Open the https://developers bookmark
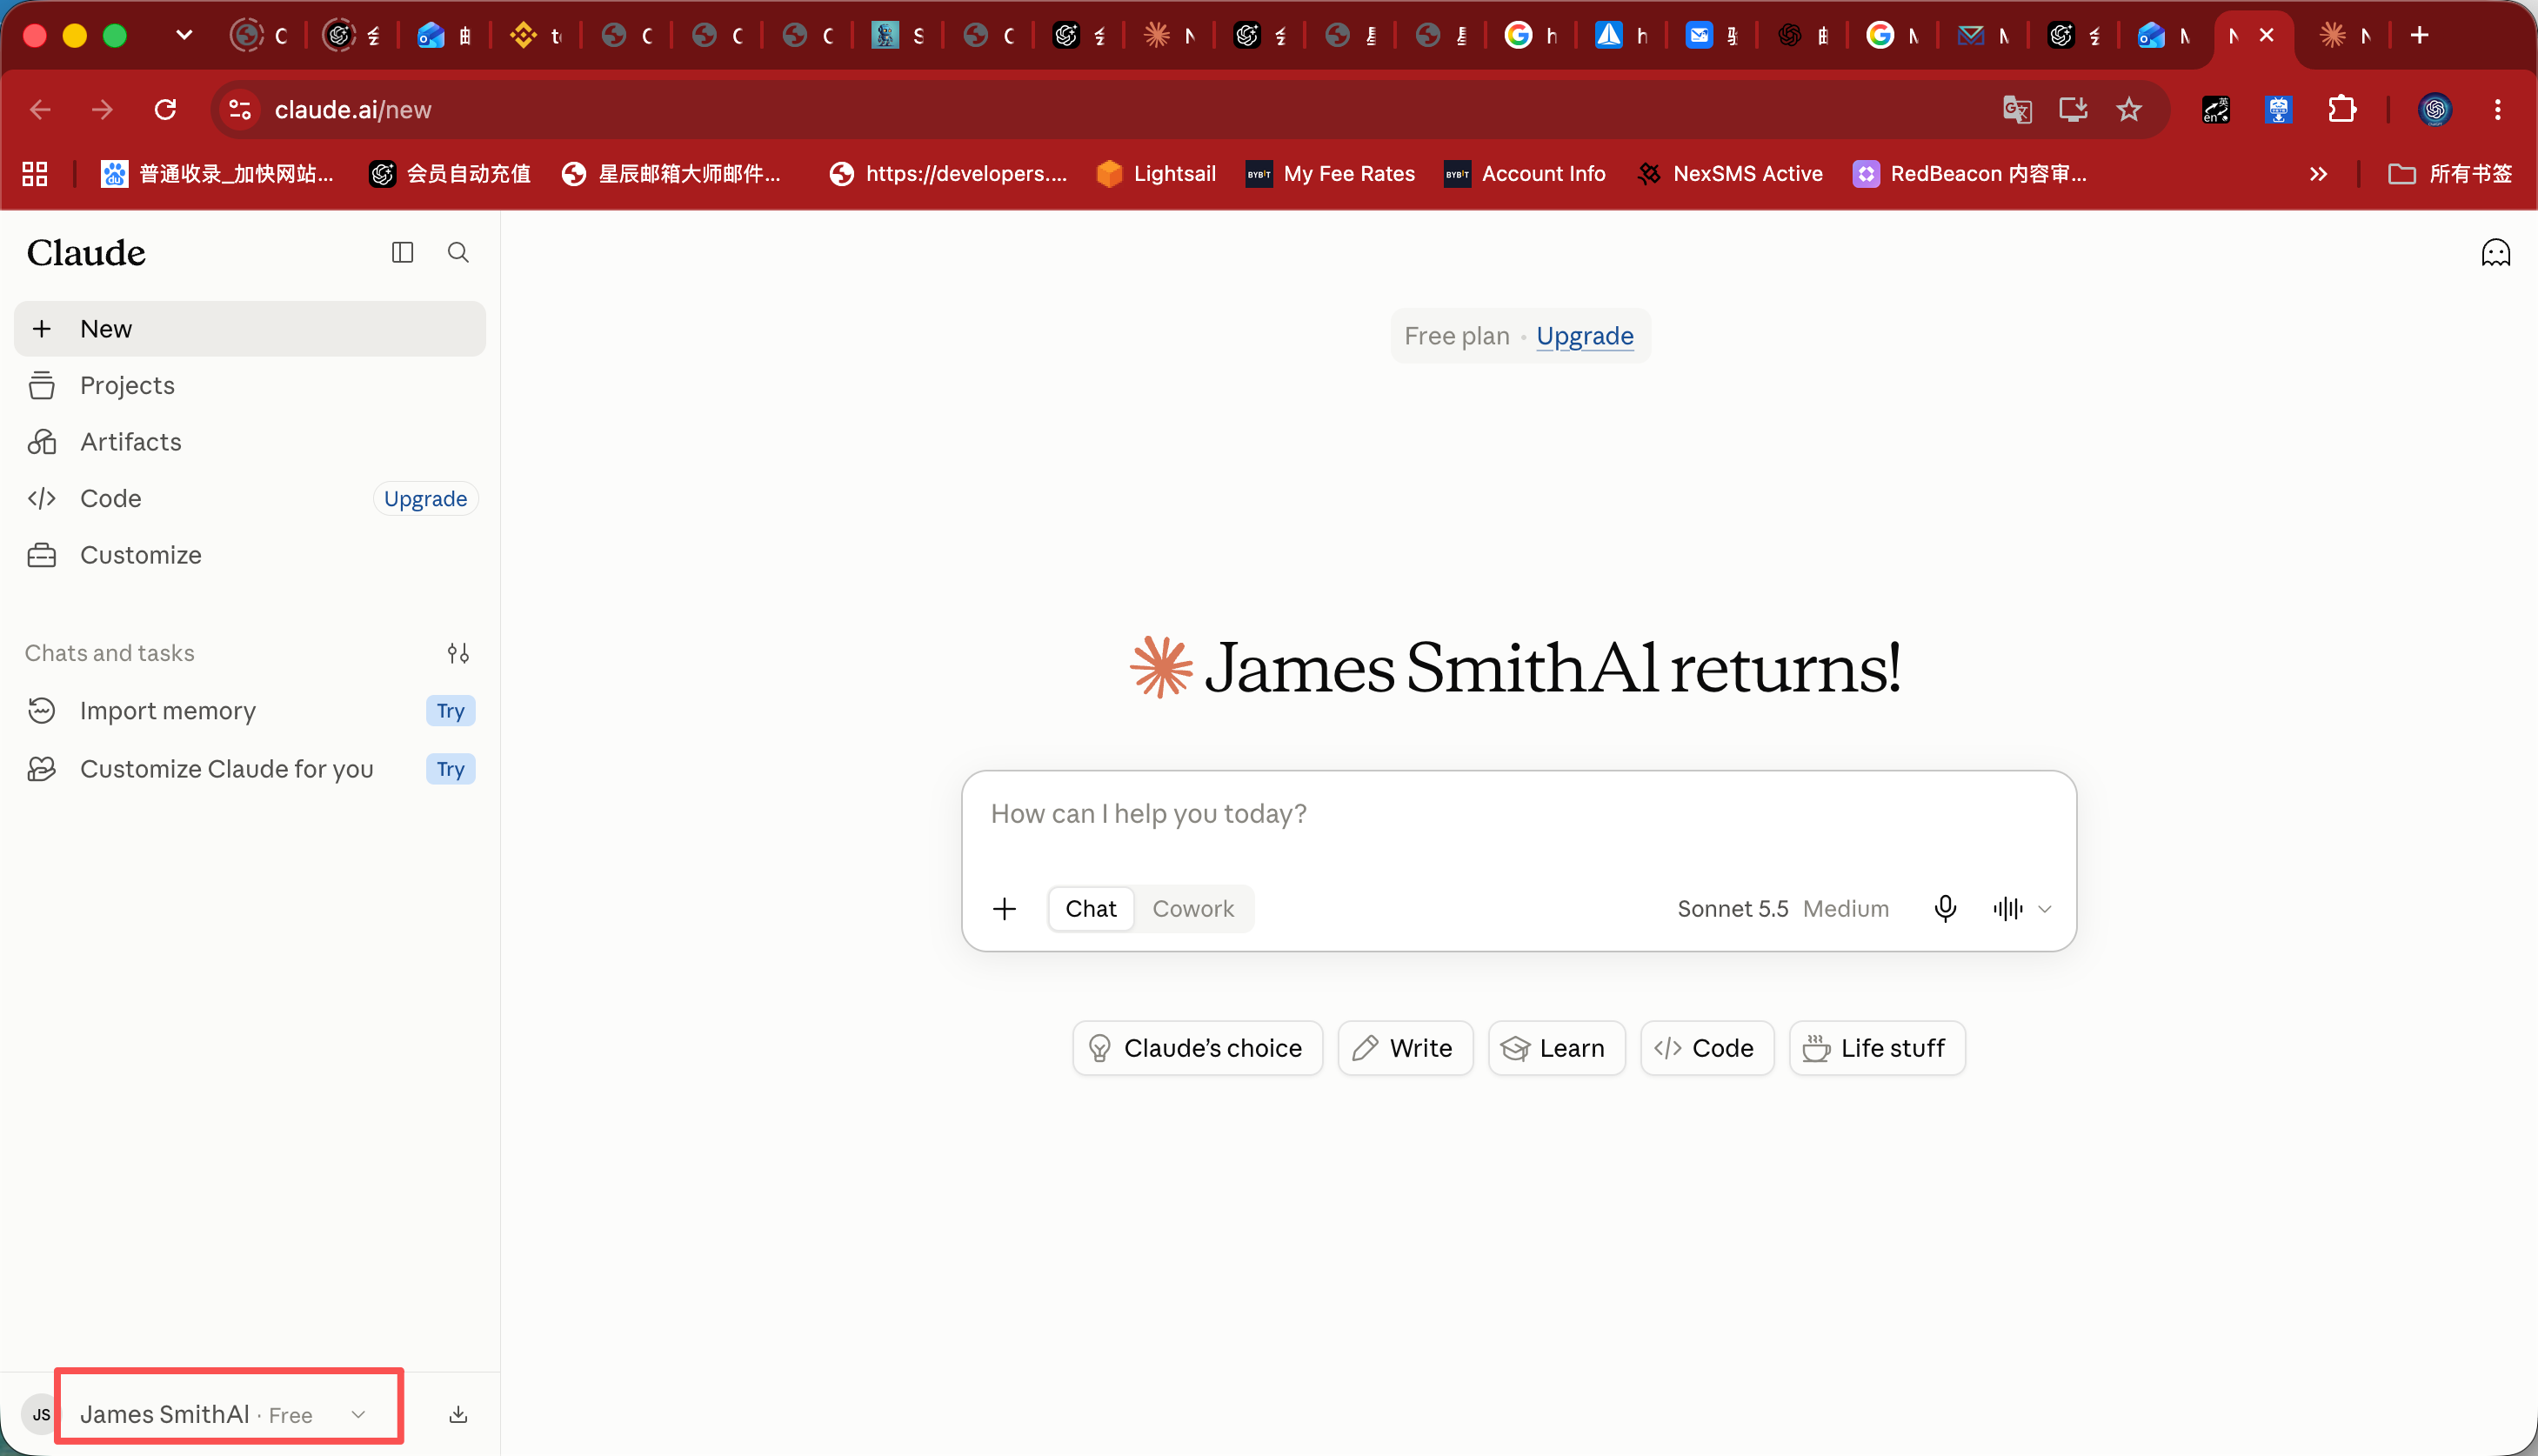The height and width of the screenshot is (1456, 2538). pyautogui.click(x=948, y=174)
